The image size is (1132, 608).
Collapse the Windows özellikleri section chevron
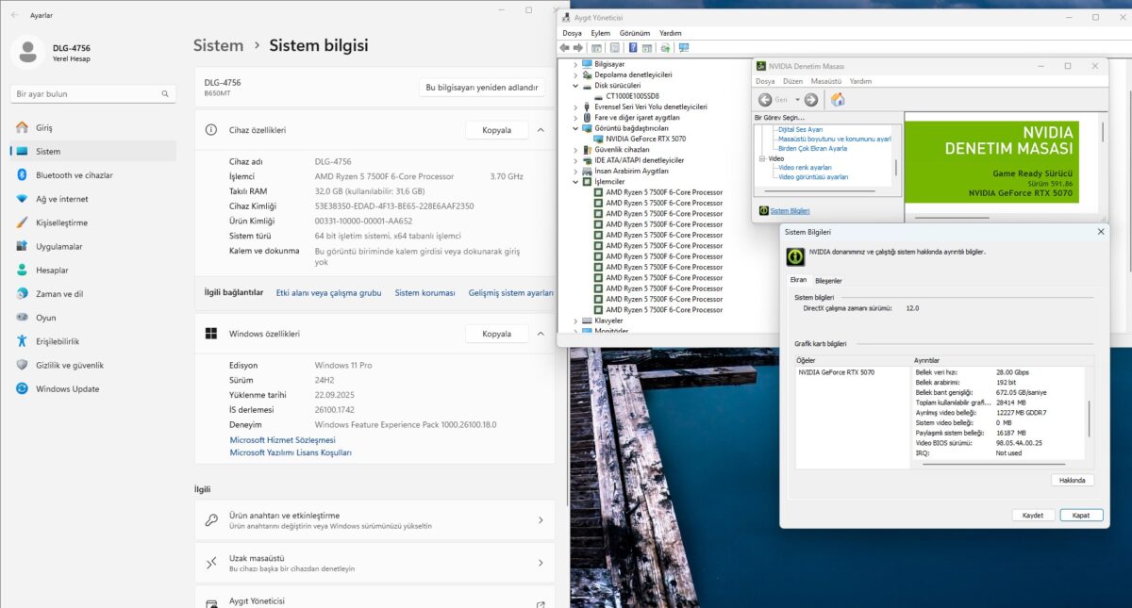[541, 334]
